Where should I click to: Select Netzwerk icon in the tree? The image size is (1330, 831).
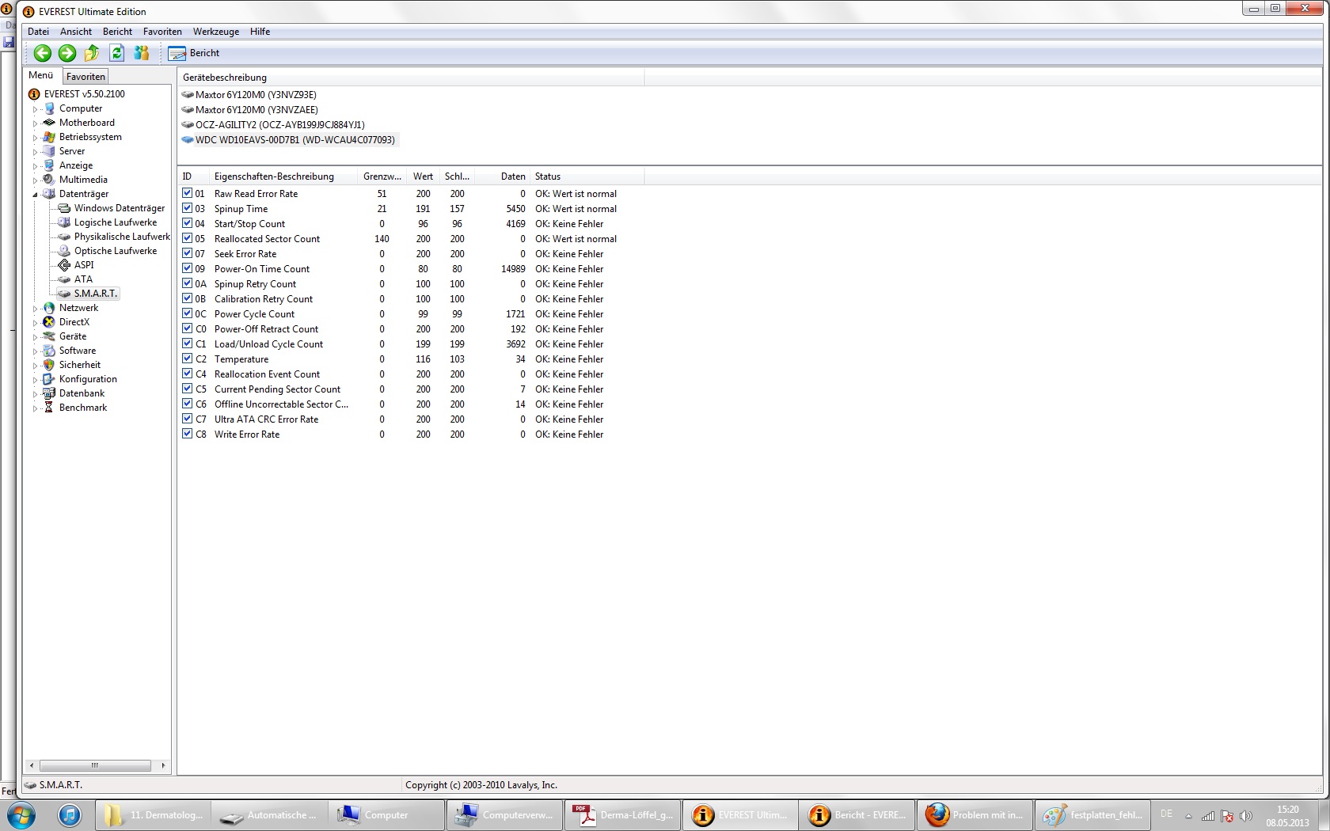[x=50, y=308]
